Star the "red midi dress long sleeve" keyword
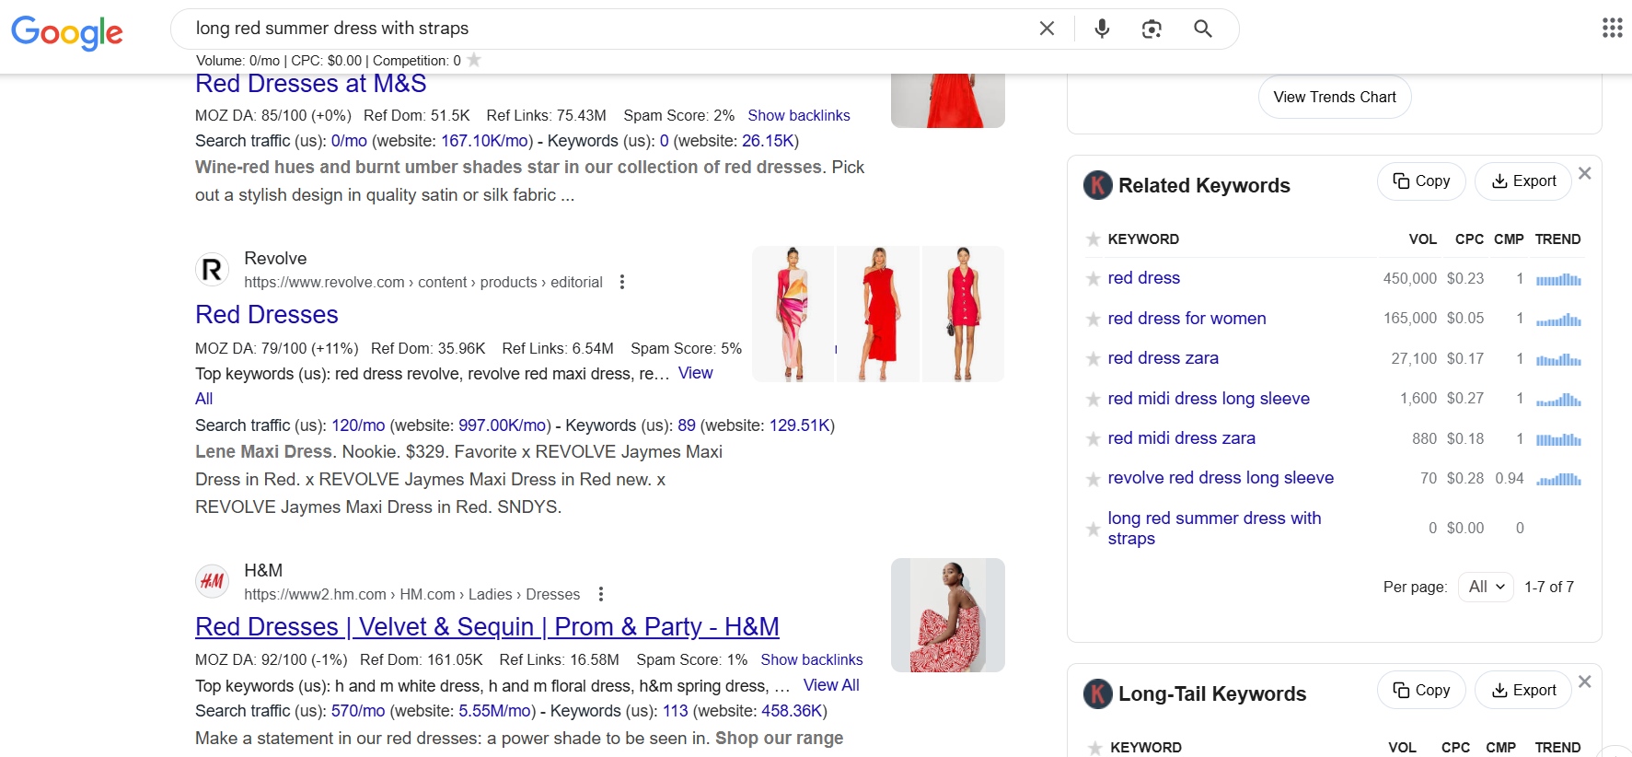Viewport: 1632px width, 757px height. pos(1093,399)
